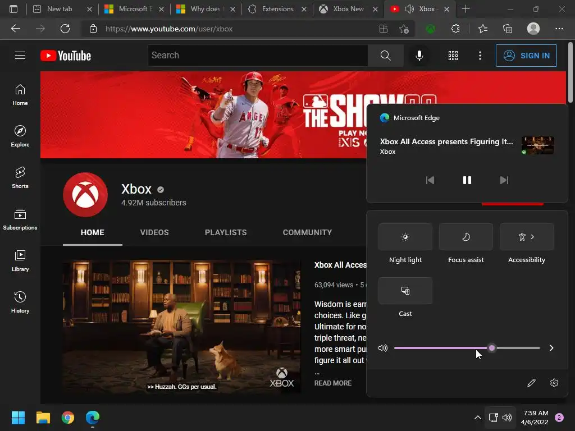This screenshot has height=431, width=575.
Task: Mute the Xbox tab audio icon
Action: 409,9
